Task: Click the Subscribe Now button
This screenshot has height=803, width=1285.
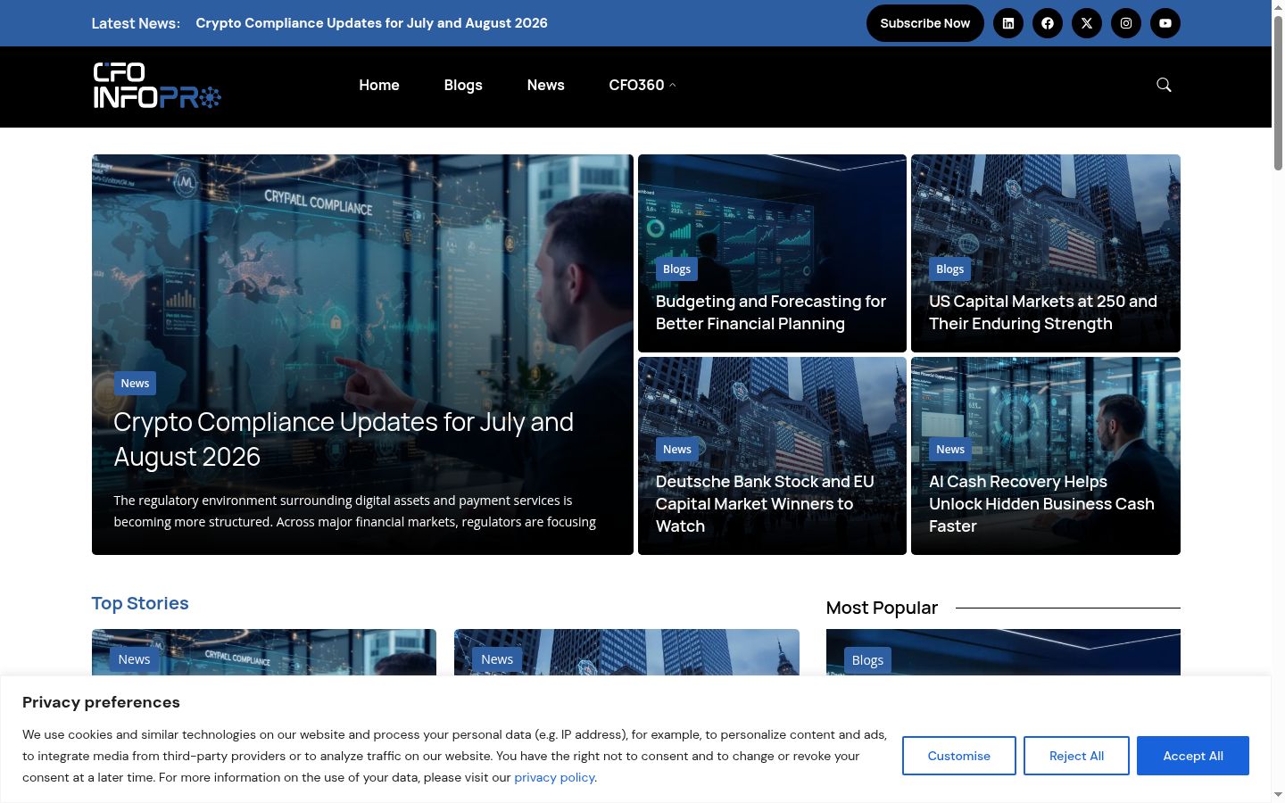Action: click(925, 23)
